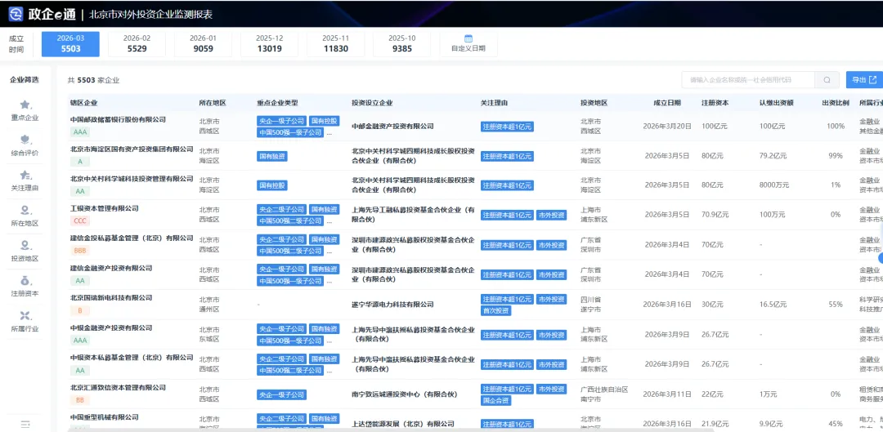Click 55% investment ratio cell
The image size is (883, 432).
tap(836, 305)
